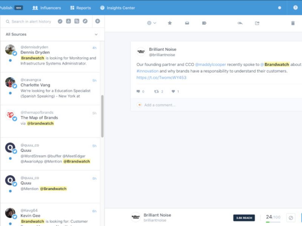Viewport: 302px width, 226px height.
Task: Click the tag label icon
Action: click(x=204, y=23)
